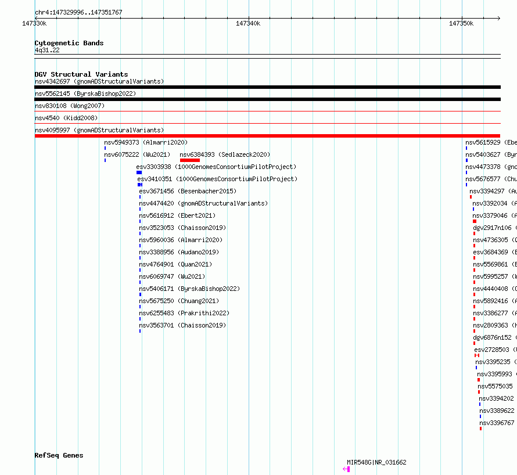
Task: Select nsv3394202 variant label
Action: coord(496,398)
